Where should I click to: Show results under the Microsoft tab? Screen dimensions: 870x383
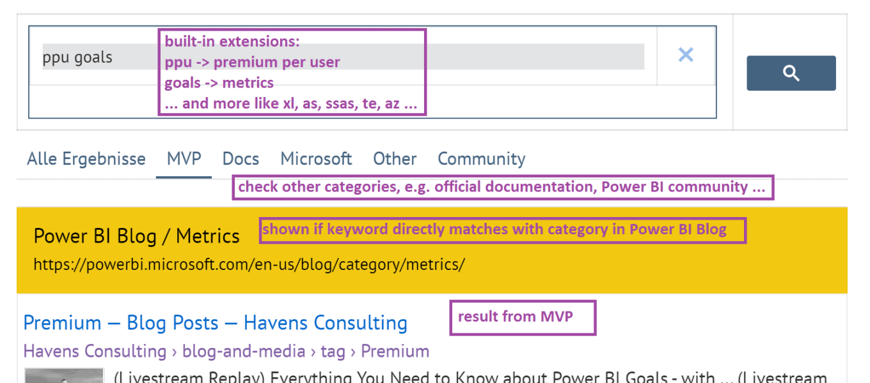tap(316, 159)
